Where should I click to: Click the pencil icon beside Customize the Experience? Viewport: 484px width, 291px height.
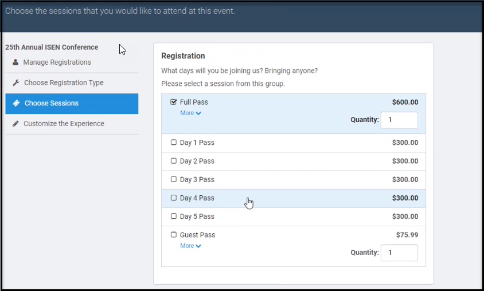point(15,124)
